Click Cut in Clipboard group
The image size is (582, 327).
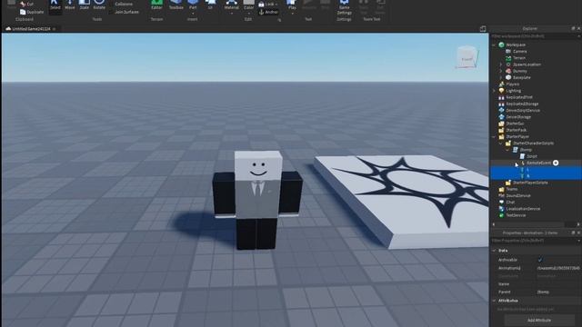(26, 4)
